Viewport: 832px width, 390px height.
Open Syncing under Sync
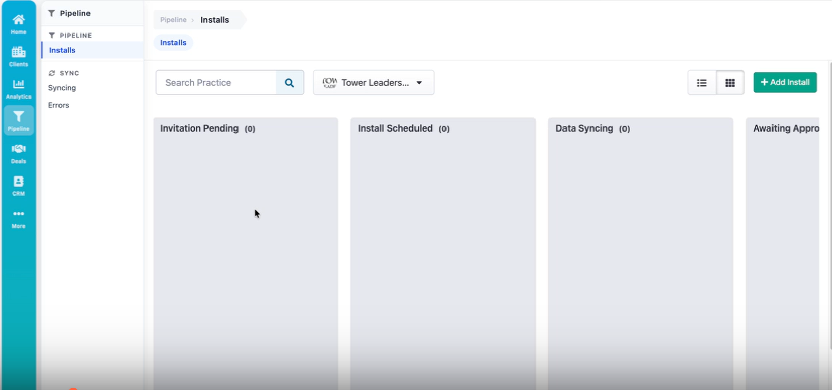click(62, 88)
